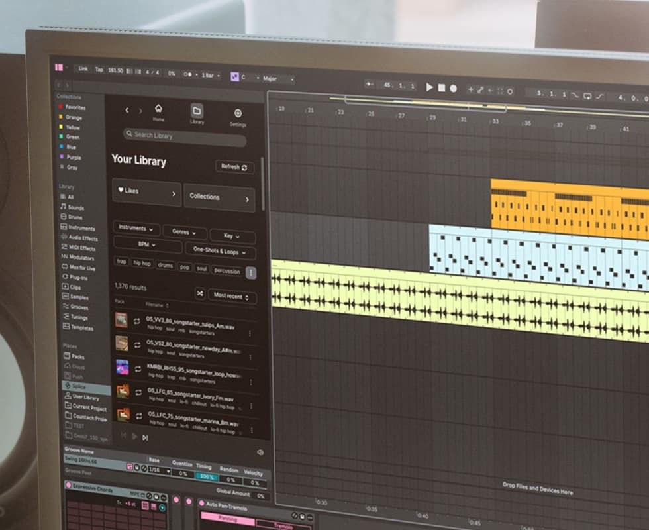The width and height of the screenshot is (649, 530).
Task: Click the Play button in the transport bar
Action: tap(429, 87)
